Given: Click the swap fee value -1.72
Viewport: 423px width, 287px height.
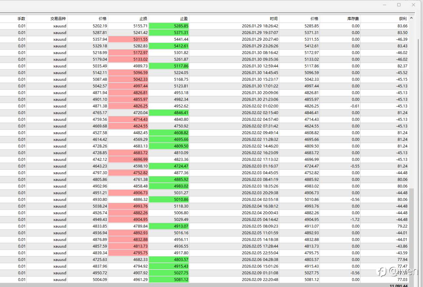Looking at the screenshot, I should tap(355, 220).
